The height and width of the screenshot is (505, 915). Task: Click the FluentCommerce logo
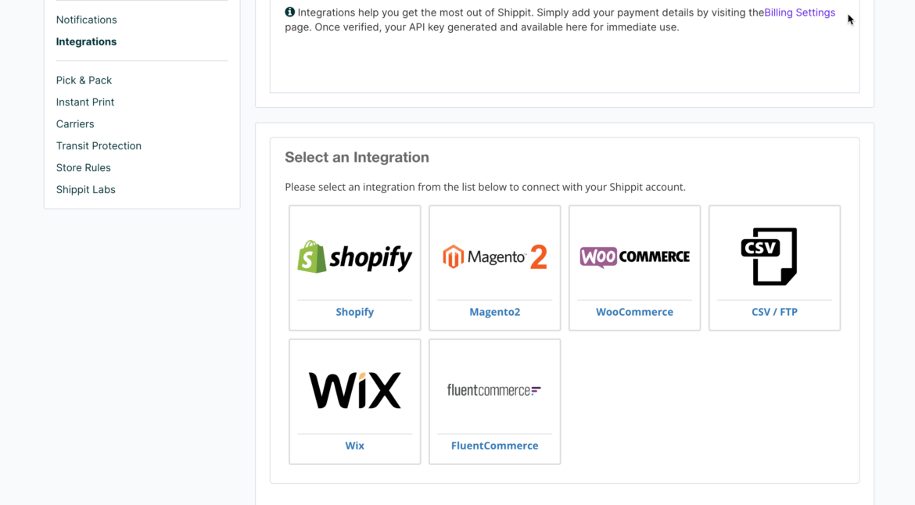pyautogui.click(x=494, y=390)
